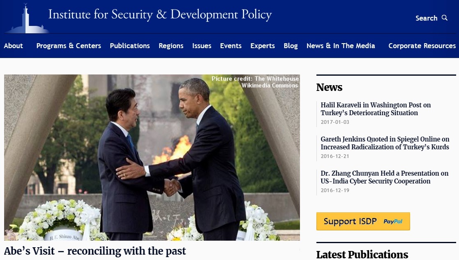
Task: Click the ISDP tower logo
Action: point(27,19)
